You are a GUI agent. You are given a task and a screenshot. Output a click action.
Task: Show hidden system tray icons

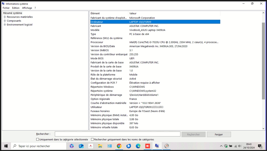(221, 146)
